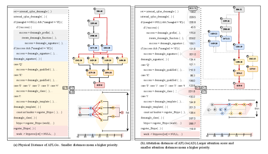
Task: Select the 1562:15 node
Action: [x=252, y=59]
